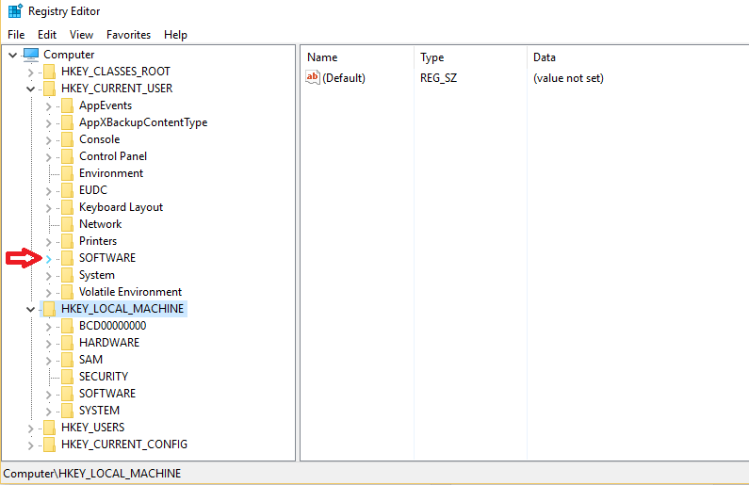Click the System folder icon under HKEY_CURRENT_USER
Image resolution: width=749 pixels, height=485 pixels.
(67, 275)
